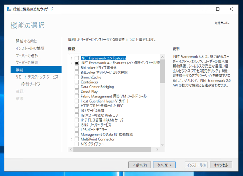Enable BitLocker ドライブ暗号化 checkbox
The image size is (243, 176).
(77, 67)
